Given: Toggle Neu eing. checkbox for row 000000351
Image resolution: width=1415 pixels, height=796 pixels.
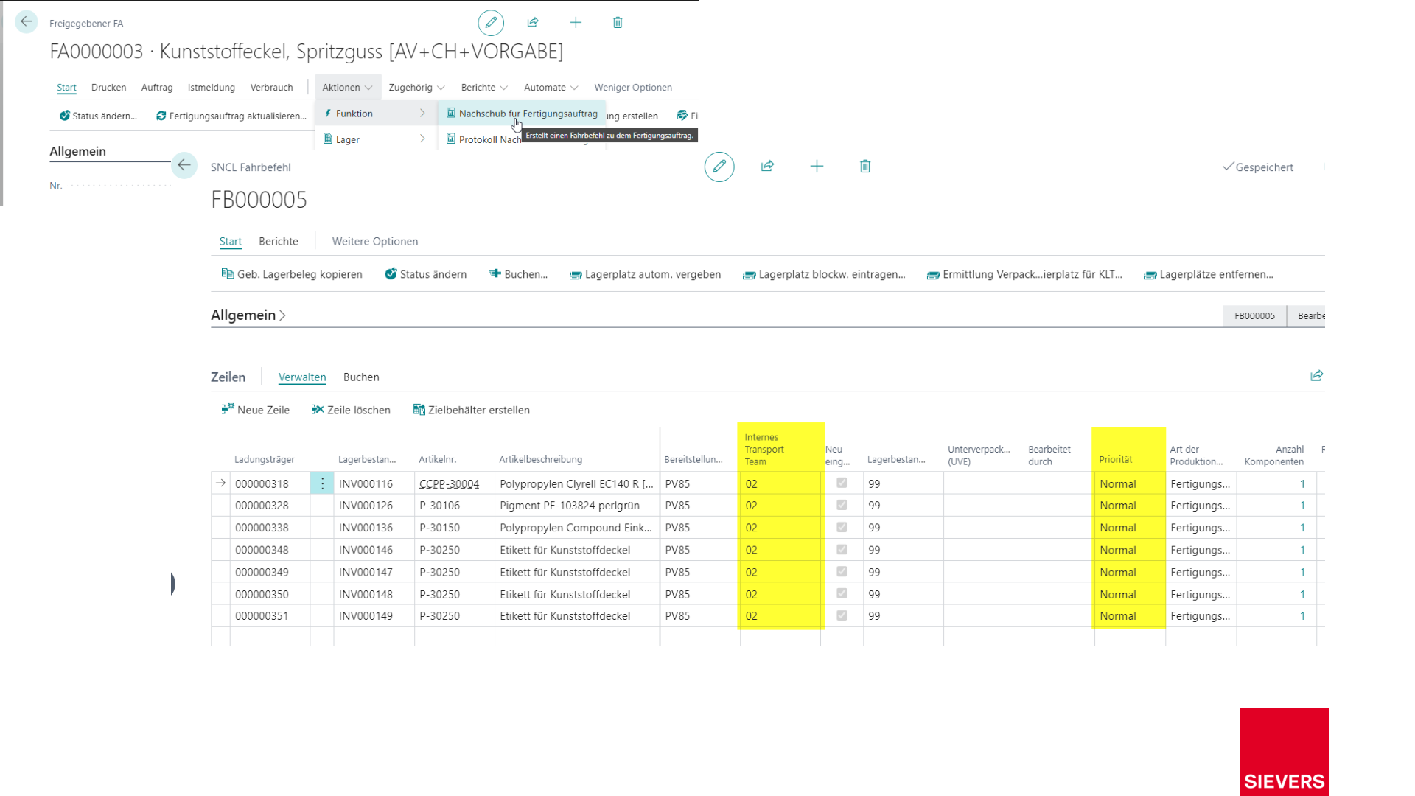Looking at the screenshot, I should pyautogui.click(x=842, y=615).
